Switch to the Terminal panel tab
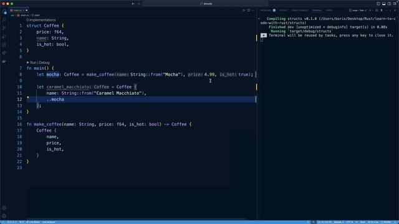Image resolution: width=399 pixels, height=224 pixels. coord(317,11)
